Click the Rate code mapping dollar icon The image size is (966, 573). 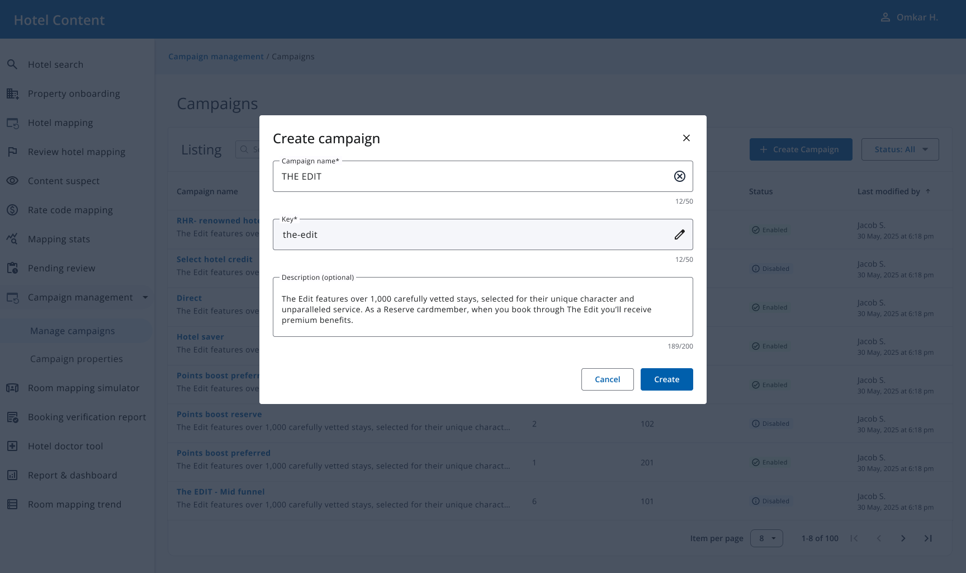pyautogui.click(x=12, y=210)
